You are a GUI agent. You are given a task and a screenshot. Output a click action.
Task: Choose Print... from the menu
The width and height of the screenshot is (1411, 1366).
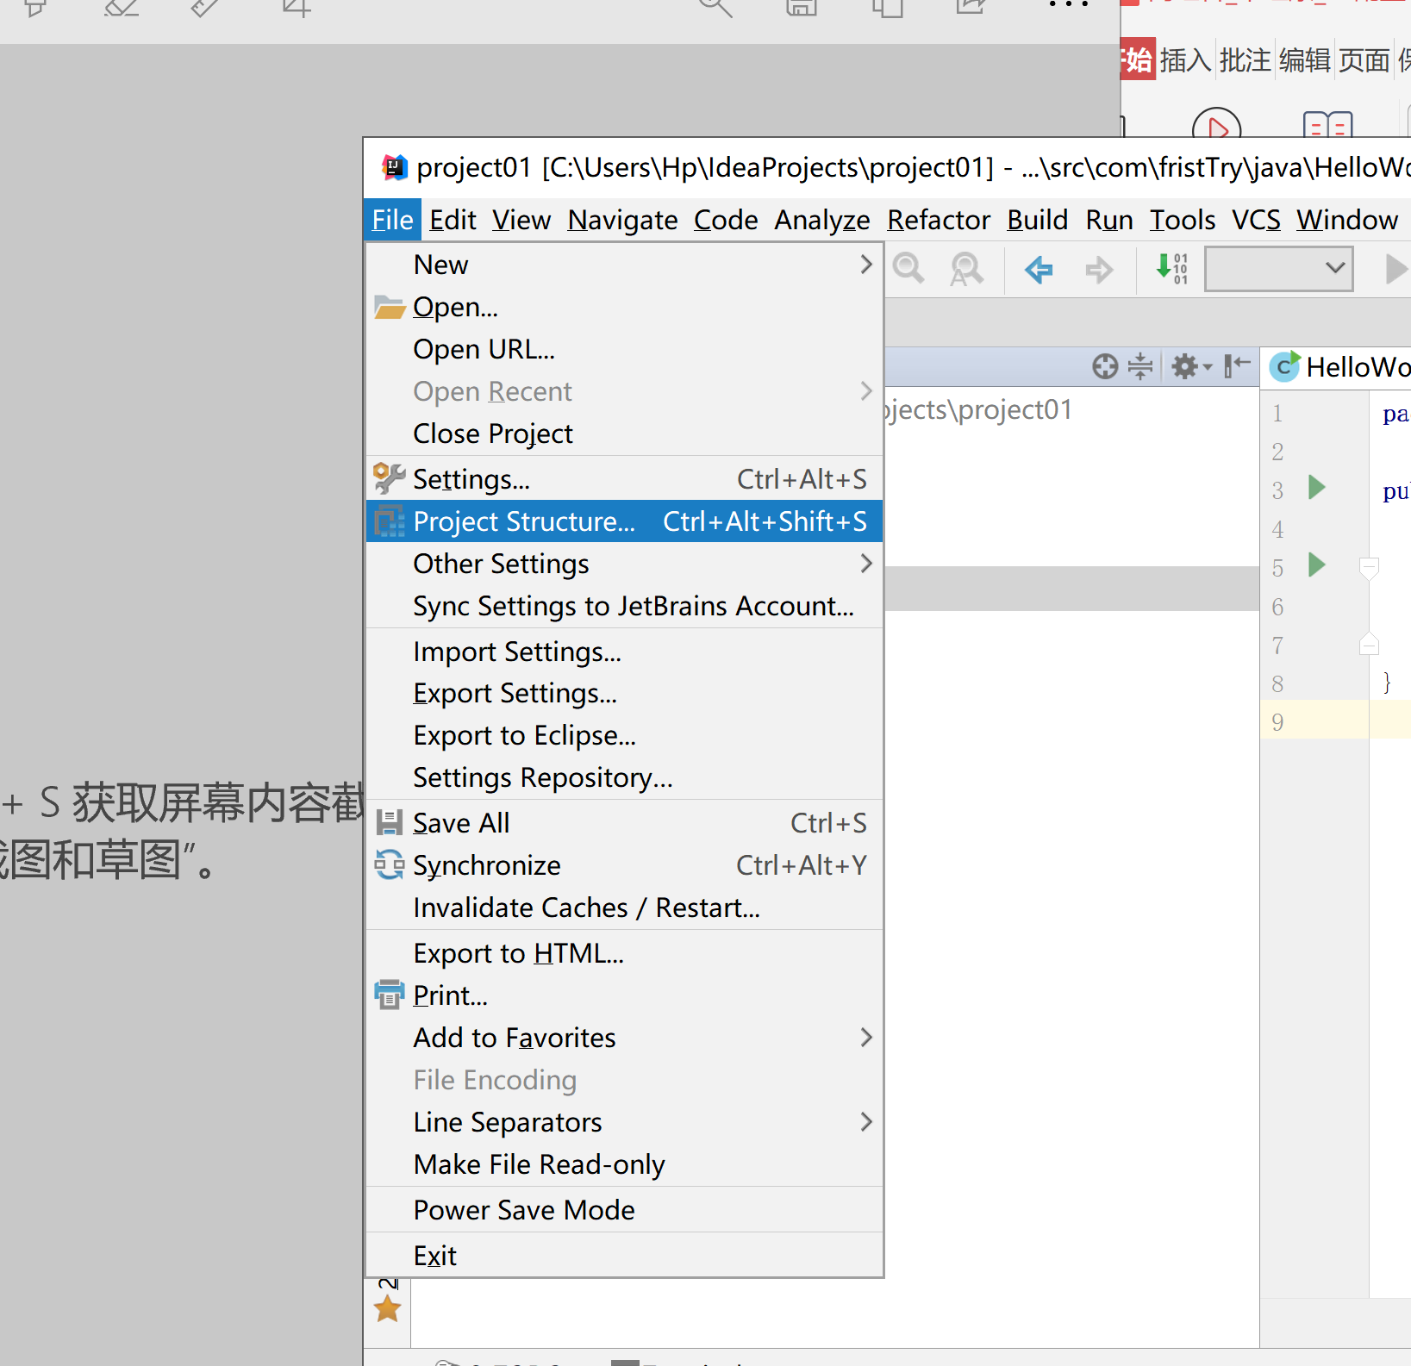point(625,995)
